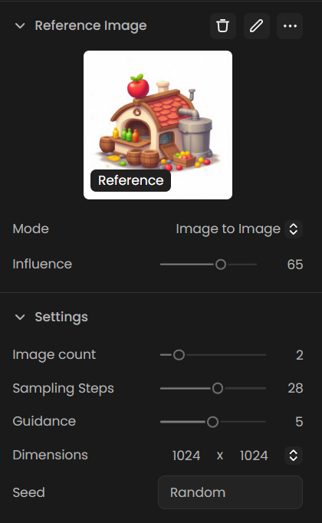Click the Guidance slider handle
322x523 pixels.
click(212, 422)
